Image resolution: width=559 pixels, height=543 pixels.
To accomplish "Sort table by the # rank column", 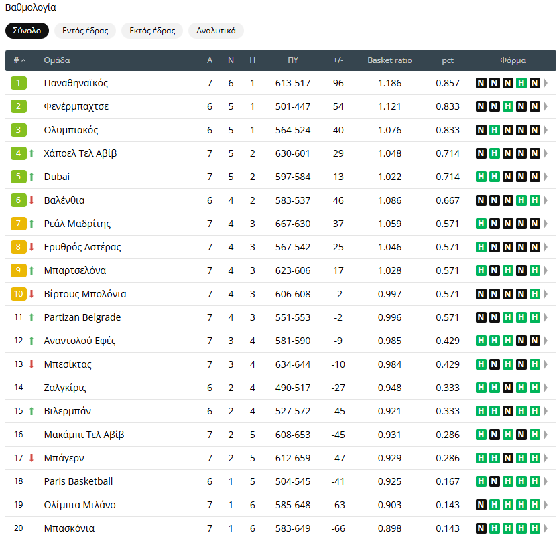I will [19, 60].
